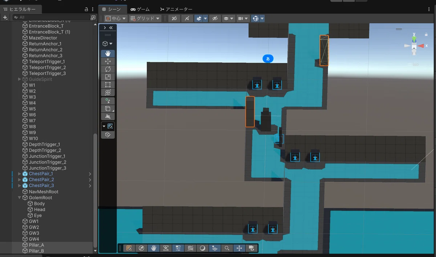Image resolution: width=436 pixels, height=257 pixels.
Task: Toggle the scene gizmos globe button
Action: [x=255, y=18]
